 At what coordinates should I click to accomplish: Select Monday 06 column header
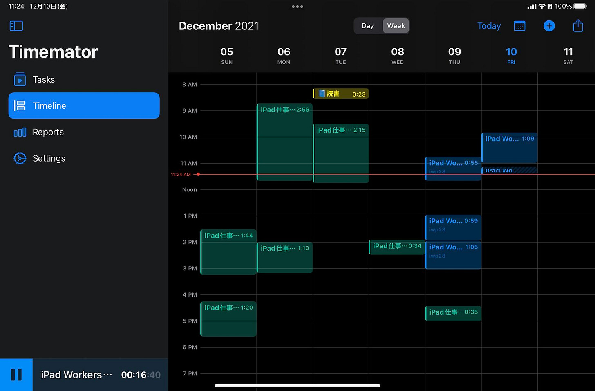point(284,56)
